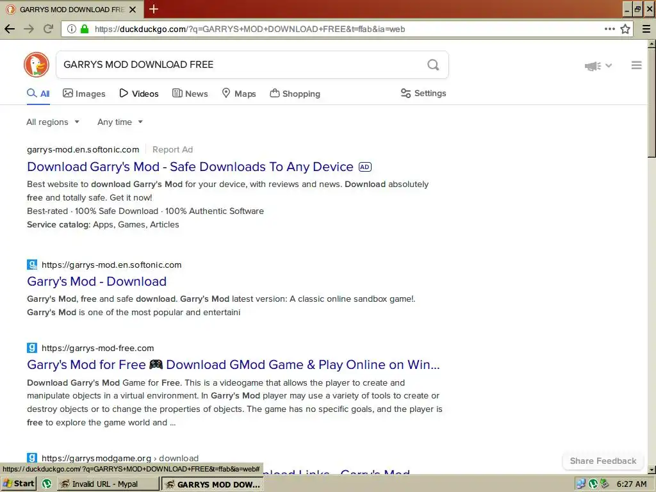Switch to Videos results tab
Screen dimensions: 656x492
139,94
